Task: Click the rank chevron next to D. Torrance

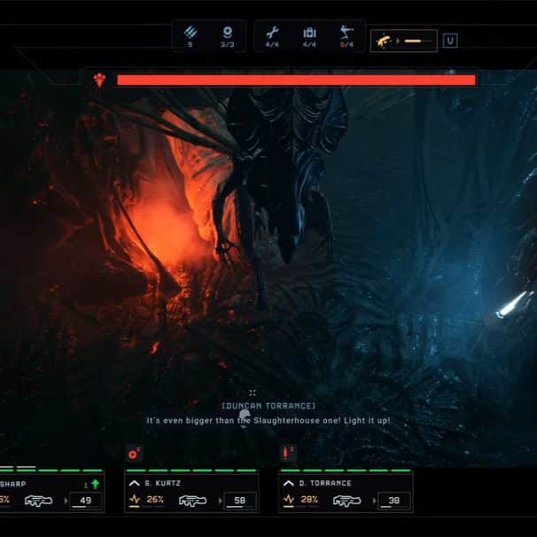Action: (288, 483)
